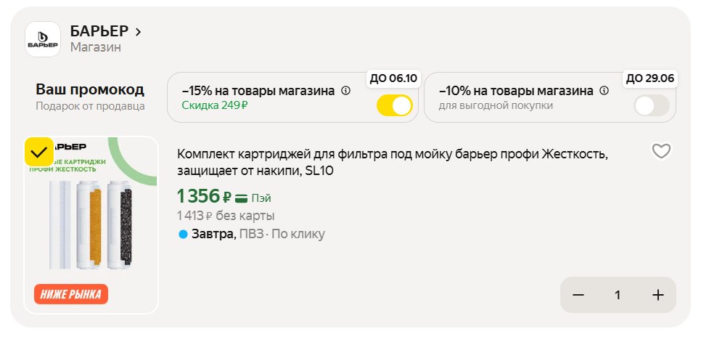Enable the −10% store promo code toggle

(x=651, y=106)
